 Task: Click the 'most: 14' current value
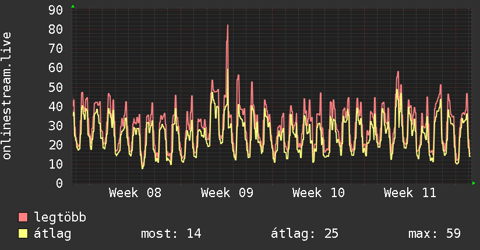point(171,234)
